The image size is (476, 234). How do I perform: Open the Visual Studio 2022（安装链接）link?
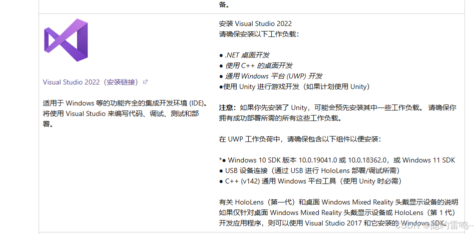coord(92,82)
